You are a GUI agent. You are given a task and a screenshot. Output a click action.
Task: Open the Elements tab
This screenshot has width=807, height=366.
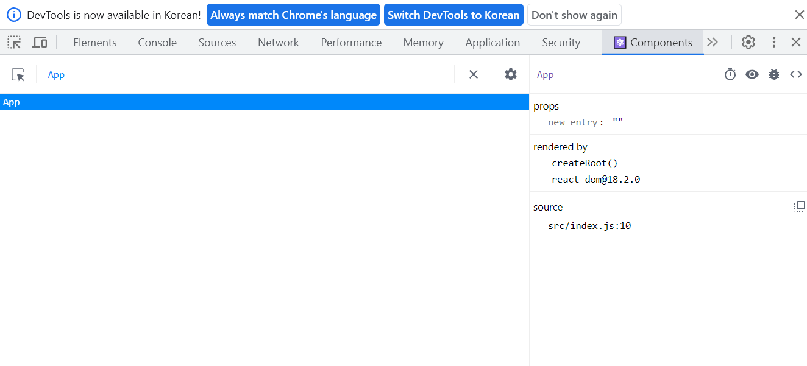click(x=94, y=42)
